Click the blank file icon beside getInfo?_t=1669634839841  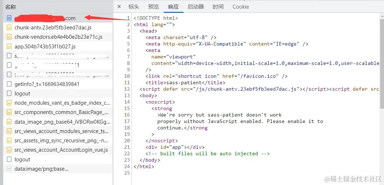9,84
